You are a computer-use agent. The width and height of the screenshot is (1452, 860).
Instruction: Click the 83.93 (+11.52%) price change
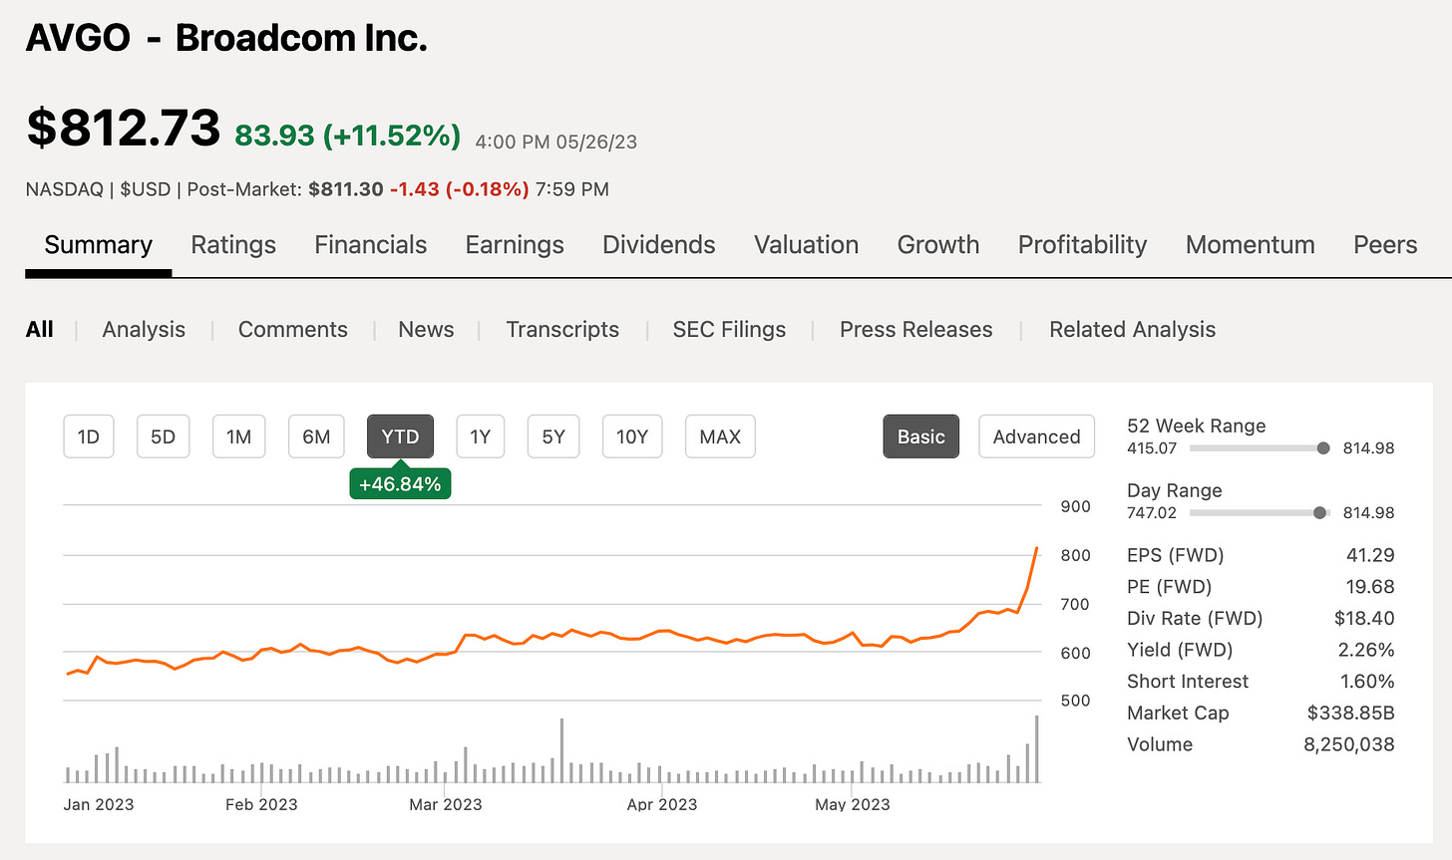tap(348, 135)
